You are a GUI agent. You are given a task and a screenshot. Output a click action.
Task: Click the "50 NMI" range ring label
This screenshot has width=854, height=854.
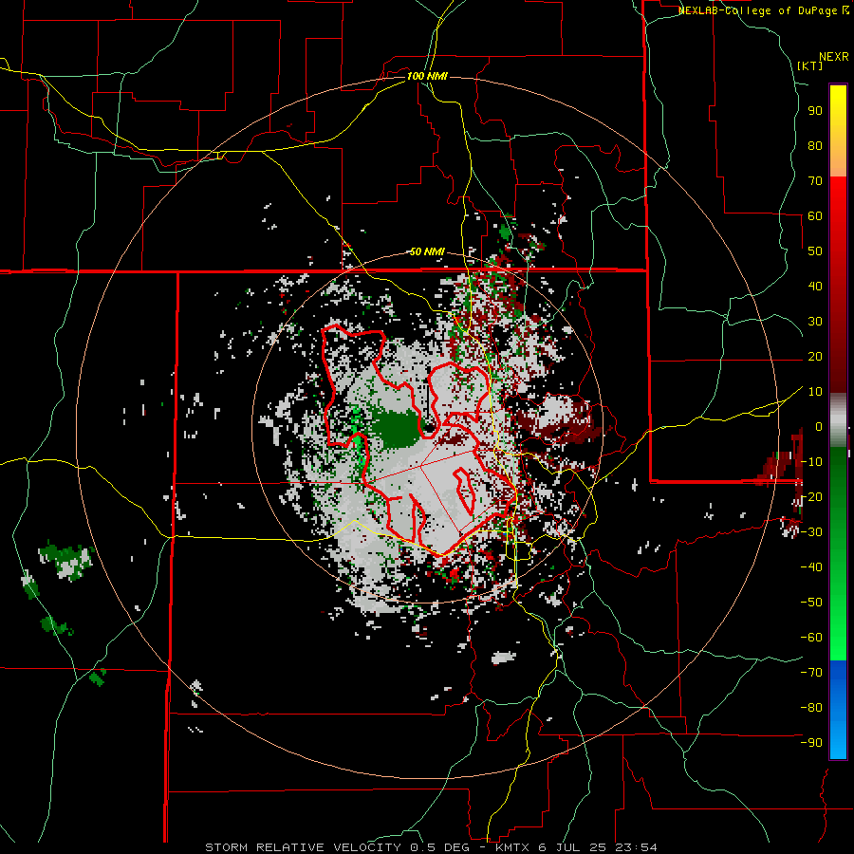427,251
